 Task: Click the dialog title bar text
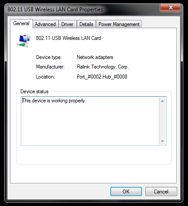point(55,10)
